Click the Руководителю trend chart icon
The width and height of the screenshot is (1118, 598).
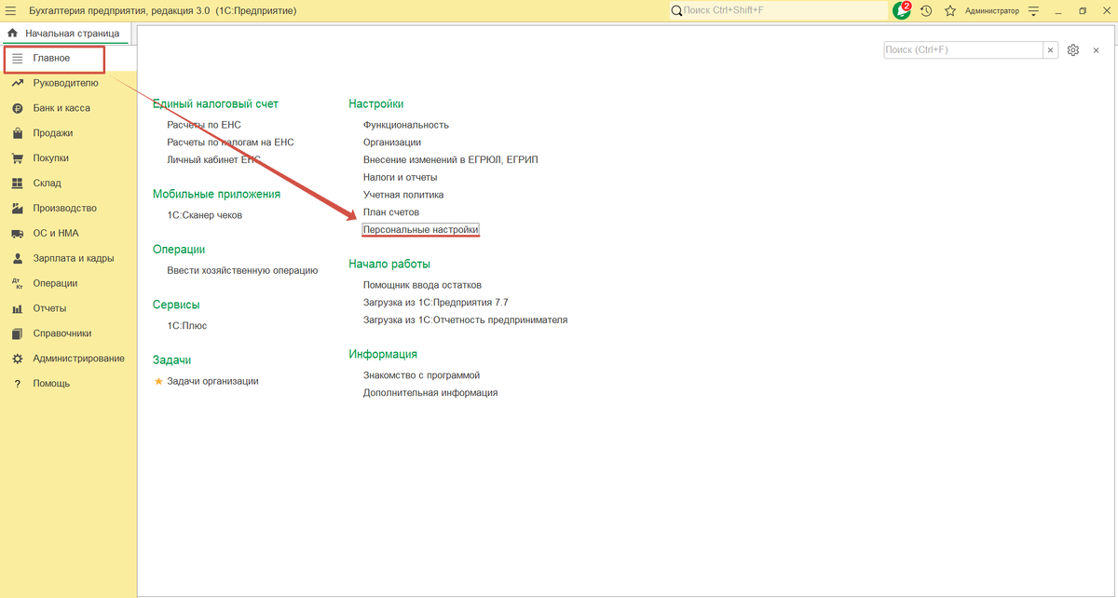(17, 83)
